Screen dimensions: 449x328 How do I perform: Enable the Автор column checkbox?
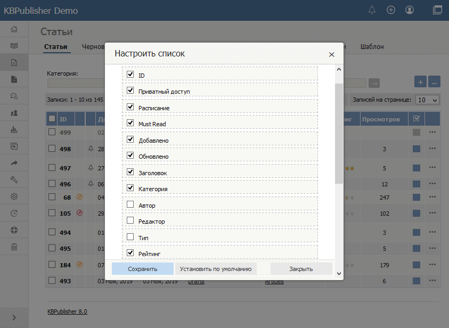[130, 204]
